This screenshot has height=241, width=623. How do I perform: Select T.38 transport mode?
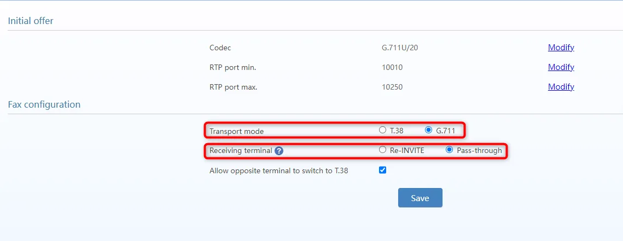383,130
